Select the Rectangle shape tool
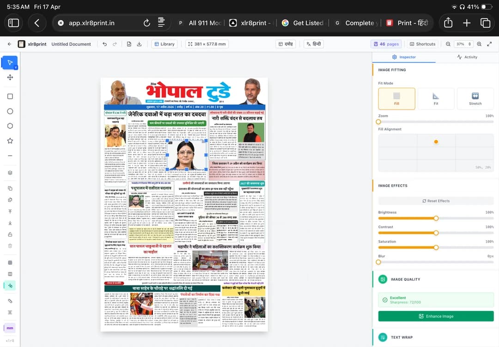Viewport: 499px width, 347px height. point(10,96)
